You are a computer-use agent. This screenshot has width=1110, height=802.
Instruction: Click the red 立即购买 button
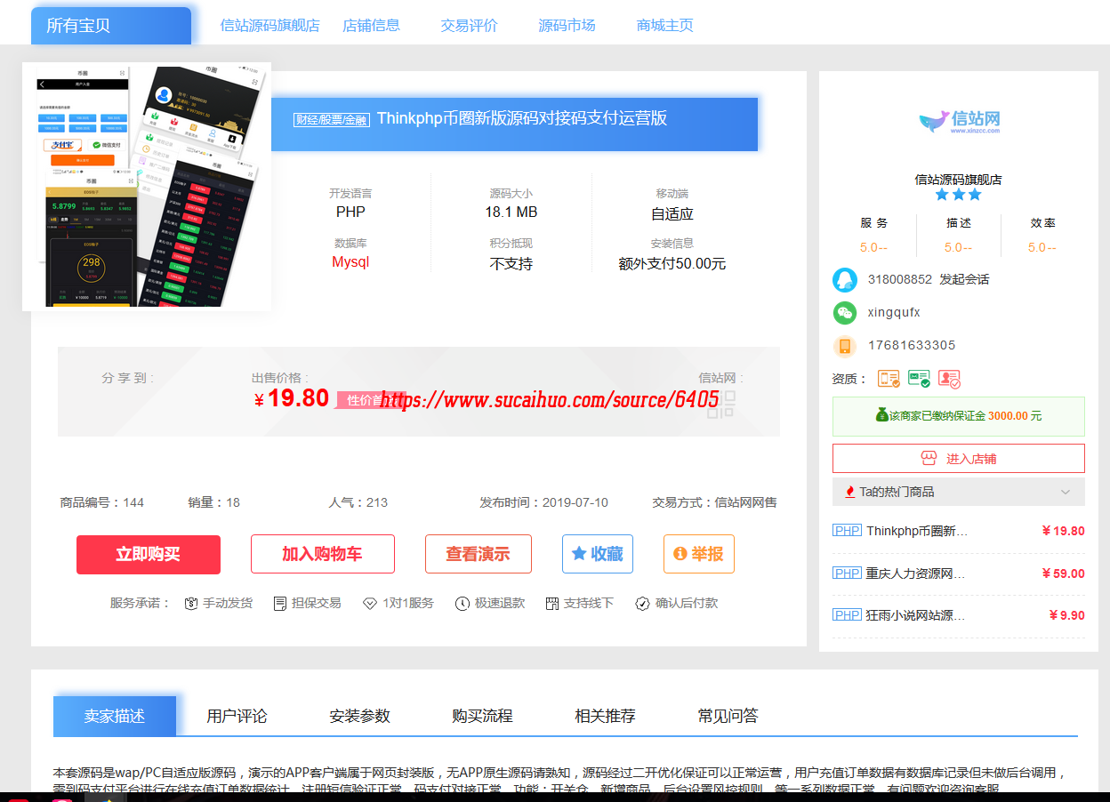(x=149, y=555)
